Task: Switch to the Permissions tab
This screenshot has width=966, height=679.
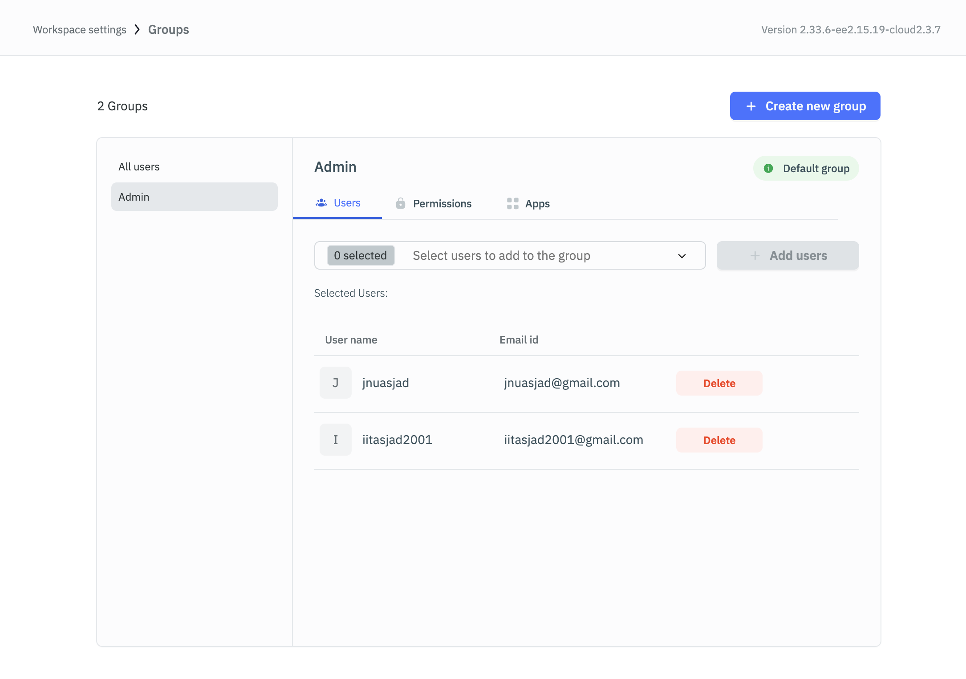Action: [x=442, y=204]
